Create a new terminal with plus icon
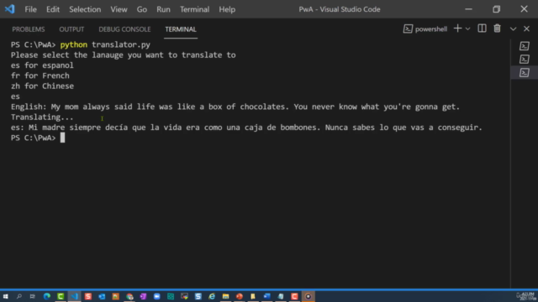This screenshot has width=538, height=302. pos(457,29)
